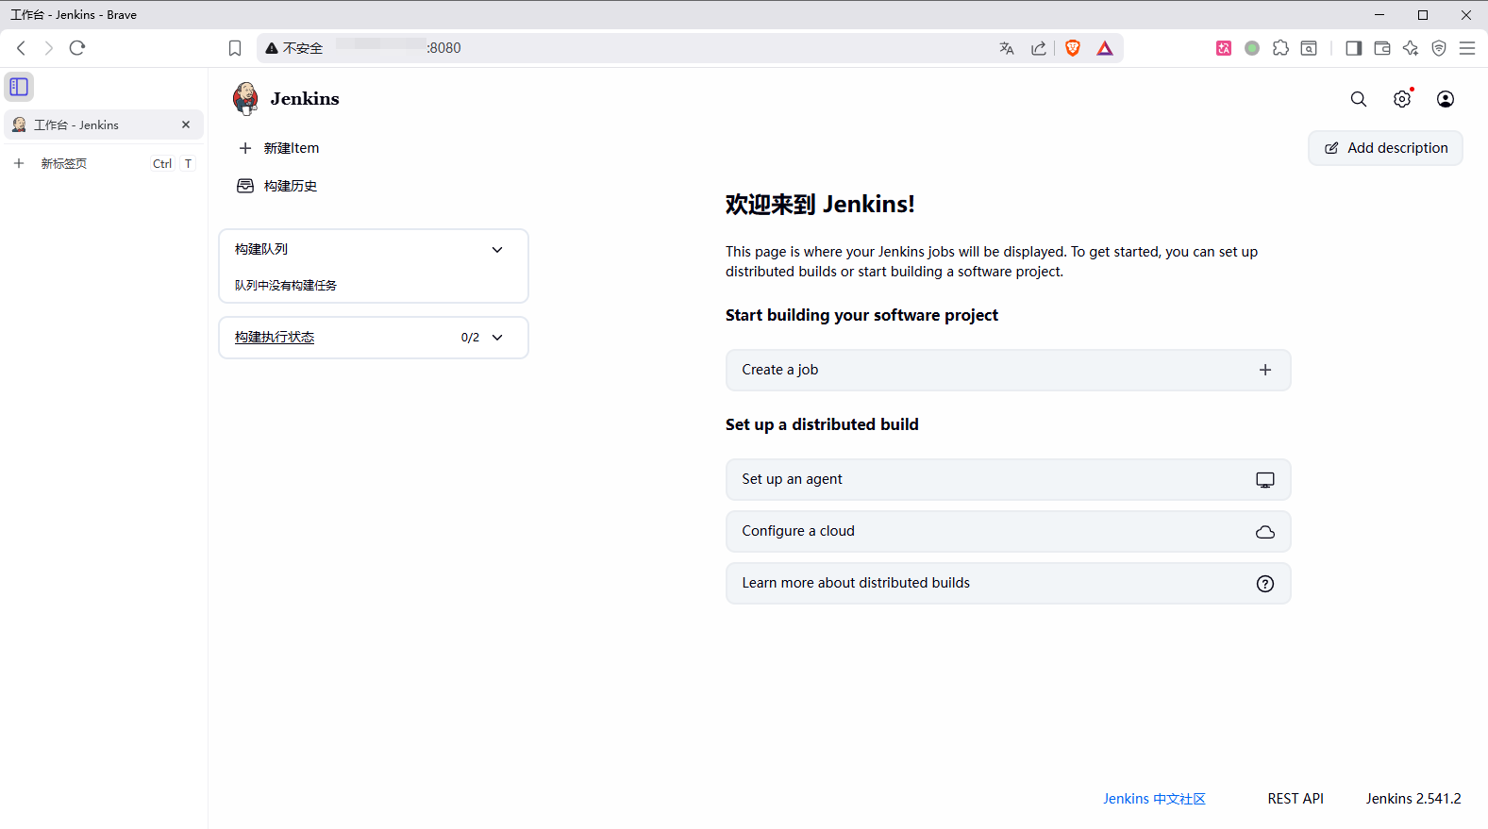Close the 工作台 - Jenkins tab
Image resolution: width=1488 pixels, height=829 pixels.
pyautogui.click(x=186, y=124)
